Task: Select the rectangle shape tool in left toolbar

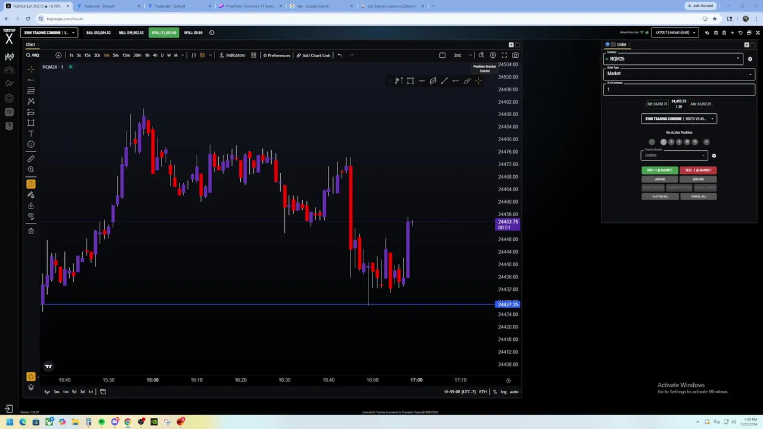Action: [31, 123]
